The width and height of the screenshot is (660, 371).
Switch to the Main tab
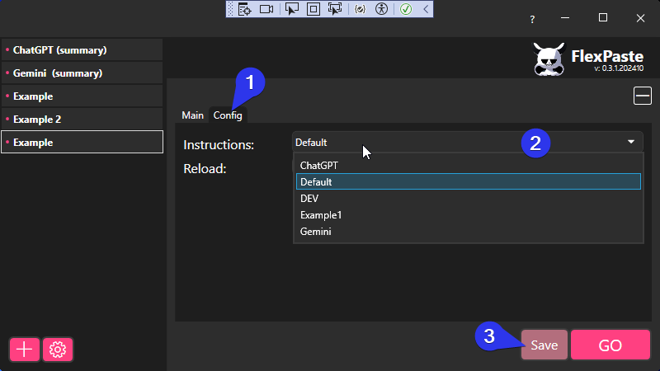192,115
